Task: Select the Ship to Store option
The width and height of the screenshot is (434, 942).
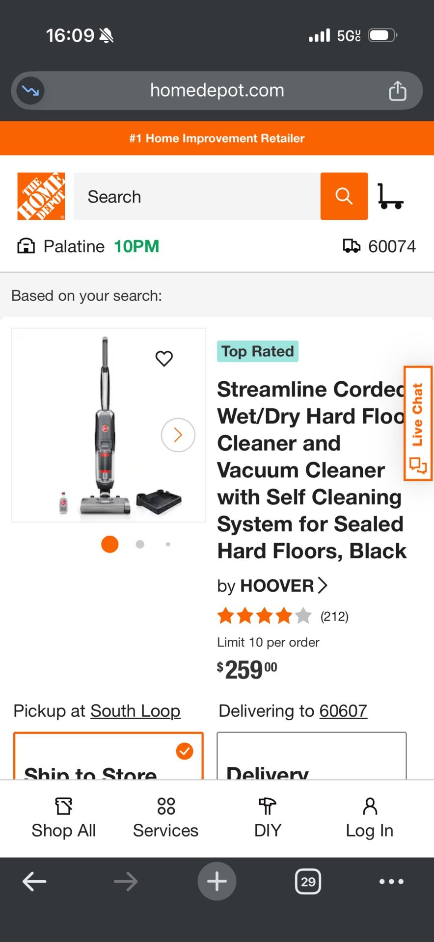Action: click(108, 758)
